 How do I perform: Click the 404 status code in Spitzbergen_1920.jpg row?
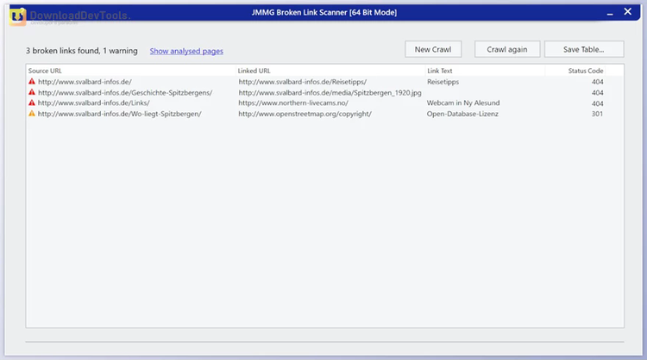597,93
